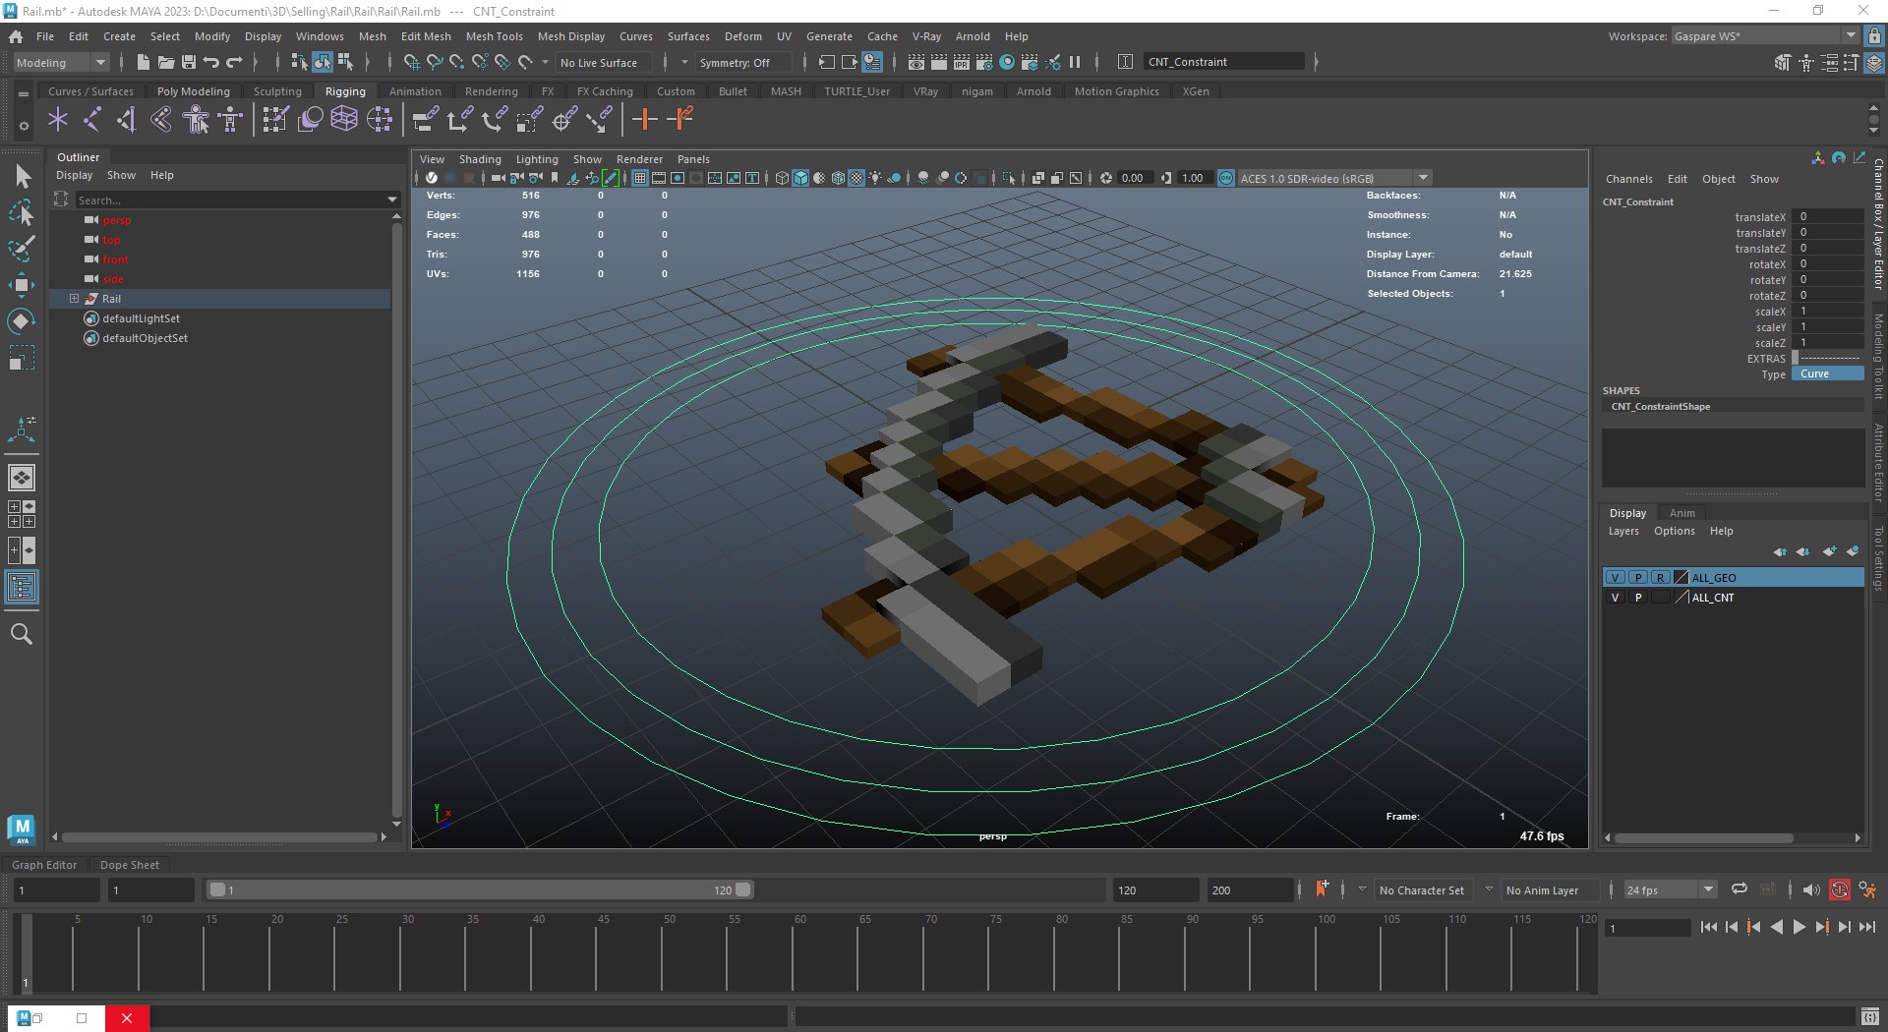Open Channels menu in Channel Box
1888x1032 pixels.
(1628, 179)
